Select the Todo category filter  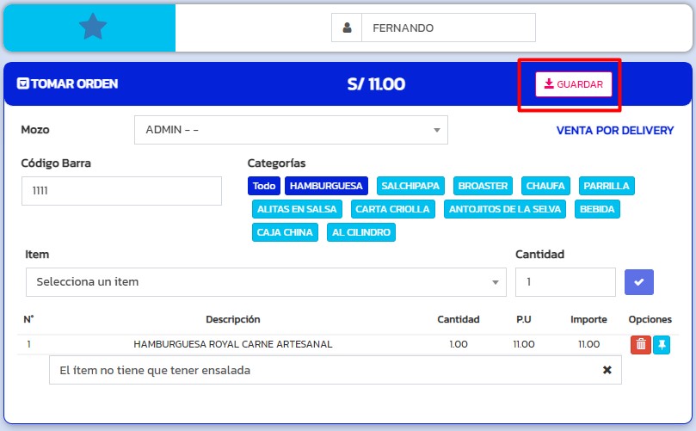264,186
